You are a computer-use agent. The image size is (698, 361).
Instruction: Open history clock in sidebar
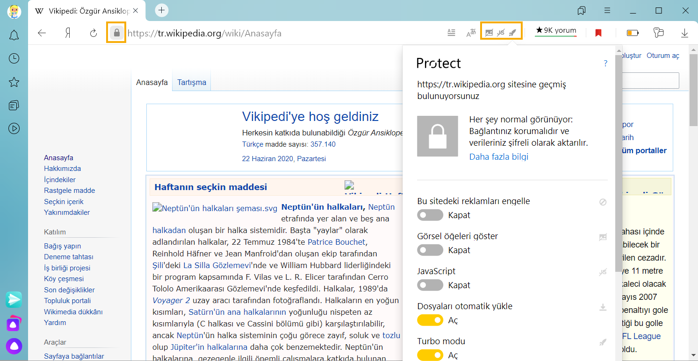(14, 58)
